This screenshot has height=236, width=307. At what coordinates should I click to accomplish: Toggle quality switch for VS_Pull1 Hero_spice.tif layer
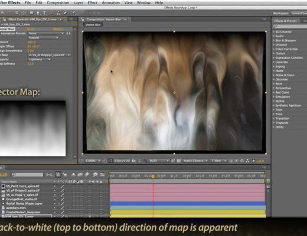pyautogui.click(x=62, y=186)
